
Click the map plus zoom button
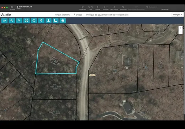click(x=180, y=28)
